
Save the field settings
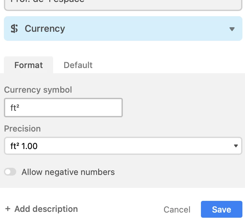[x=222, y=209]
